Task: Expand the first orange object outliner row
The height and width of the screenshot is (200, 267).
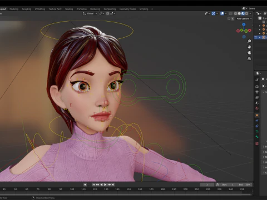Action: 260,26
